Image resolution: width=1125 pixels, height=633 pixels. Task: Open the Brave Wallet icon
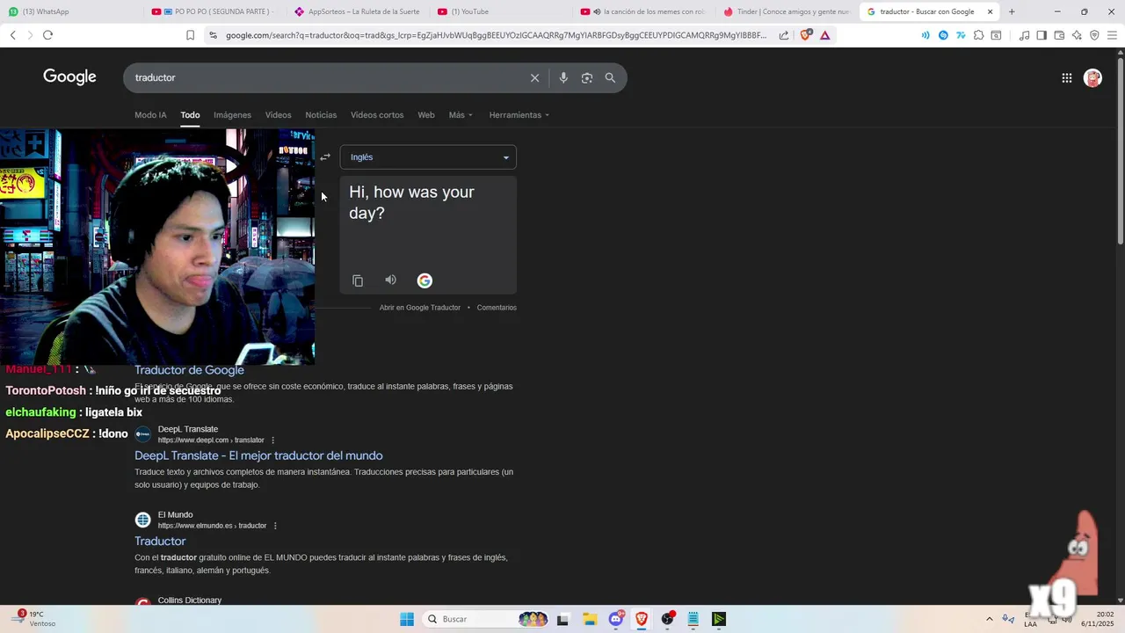click(x=1059, y=35)
